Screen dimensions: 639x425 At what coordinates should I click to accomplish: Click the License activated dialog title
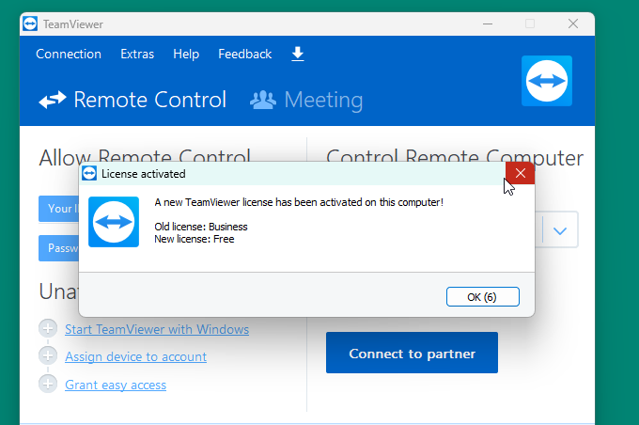tap(144, 174)
